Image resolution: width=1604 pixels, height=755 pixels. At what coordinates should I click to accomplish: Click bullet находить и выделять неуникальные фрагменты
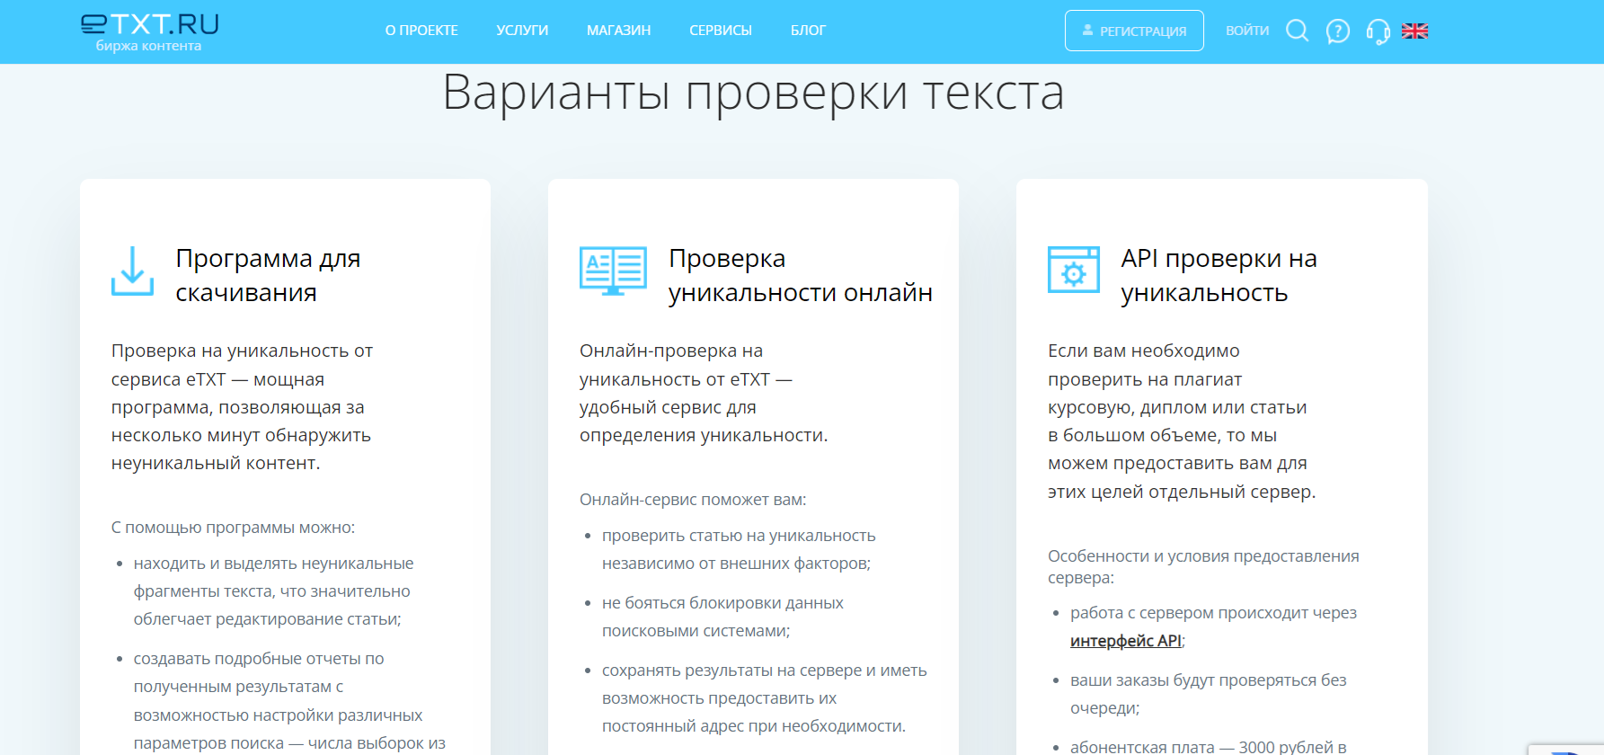pos(273,591)
